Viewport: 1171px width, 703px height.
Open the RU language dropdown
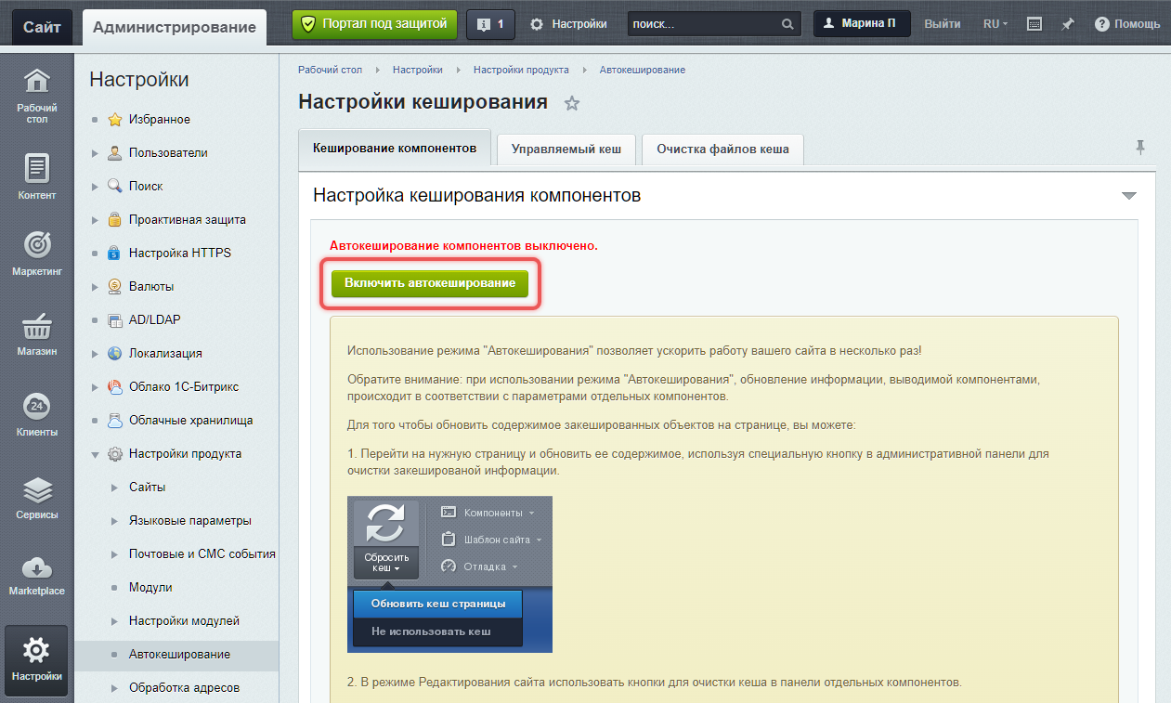(x=995, y=24)
